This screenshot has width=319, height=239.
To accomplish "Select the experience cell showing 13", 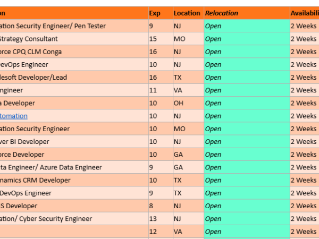I will 161,219.
